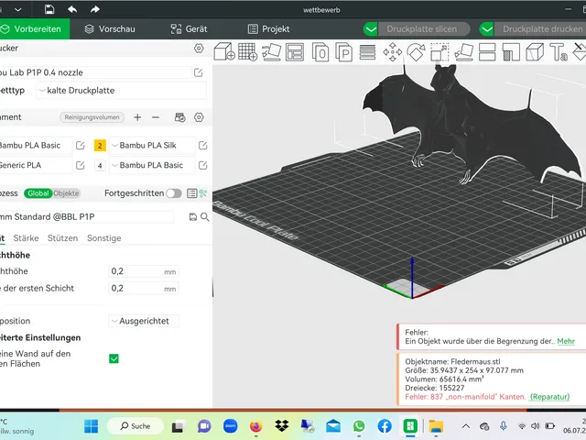
Task: Open the file menu dropdown arrow
Action: pyautogui.click(x=18, y=10)
